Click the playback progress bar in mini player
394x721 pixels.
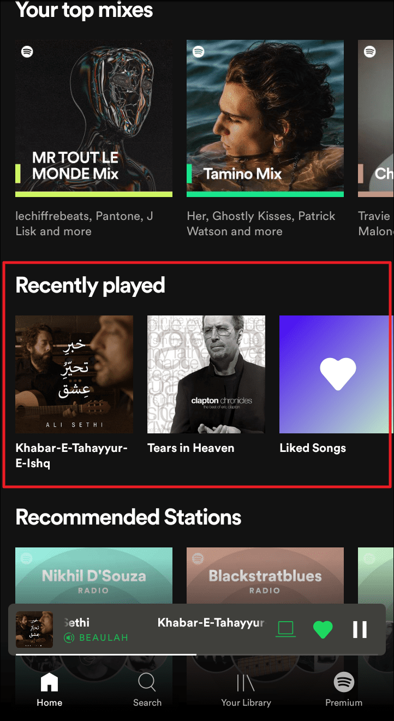coord(197,654)
